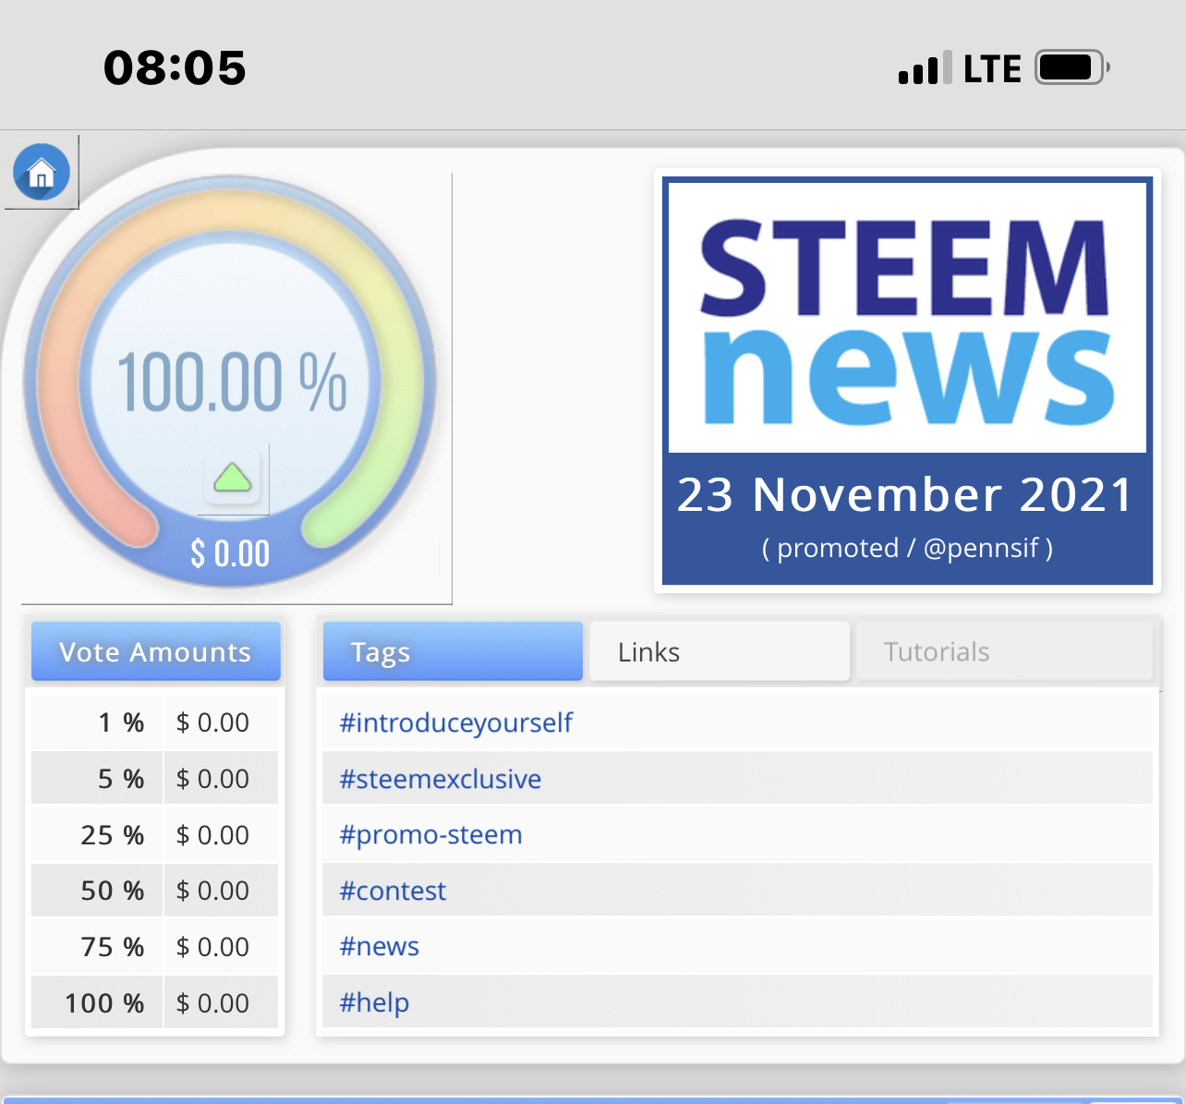1186x1104 pixels.
Task: Select the 50 % vote amount row
Action: pos(155,891)
